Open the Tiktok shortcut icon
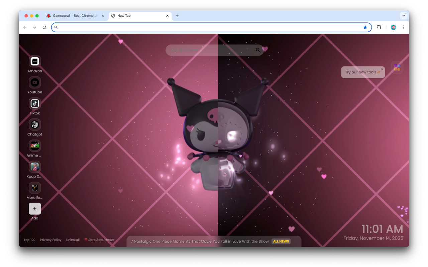The height and width of the screenshot is (267, 428). (35, 103)
